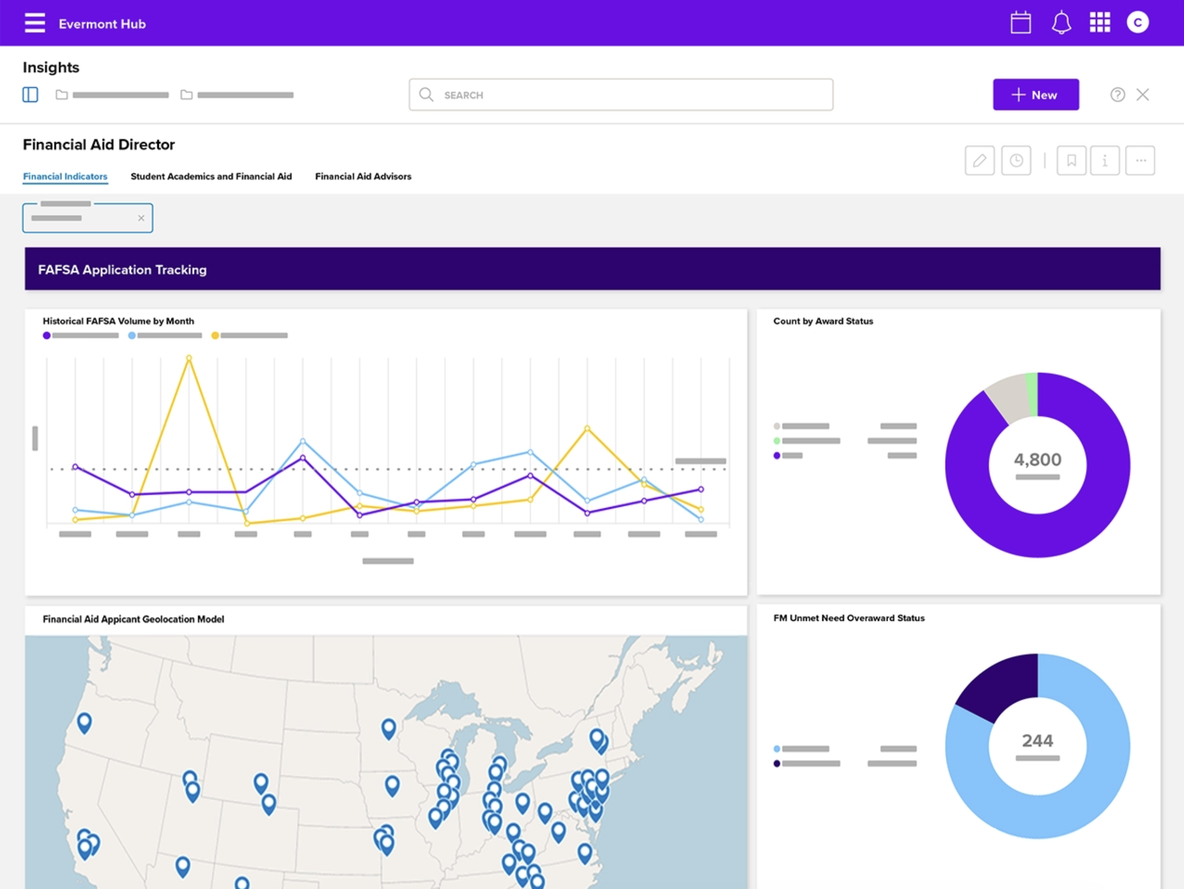Click into the Search field
Screen dimensions: 1184x889
621,94
